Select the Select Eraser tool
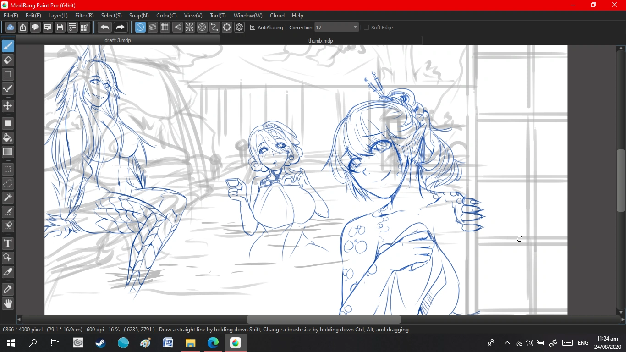626x352 pixels. pyautogui.click(x=8, y=226)
